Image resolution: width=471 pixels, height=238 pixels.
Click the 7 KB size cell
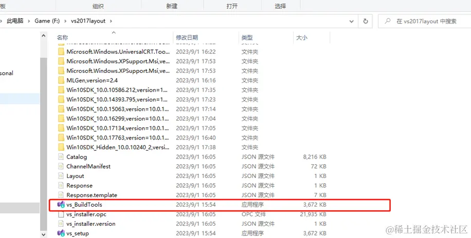pos(320,195)
